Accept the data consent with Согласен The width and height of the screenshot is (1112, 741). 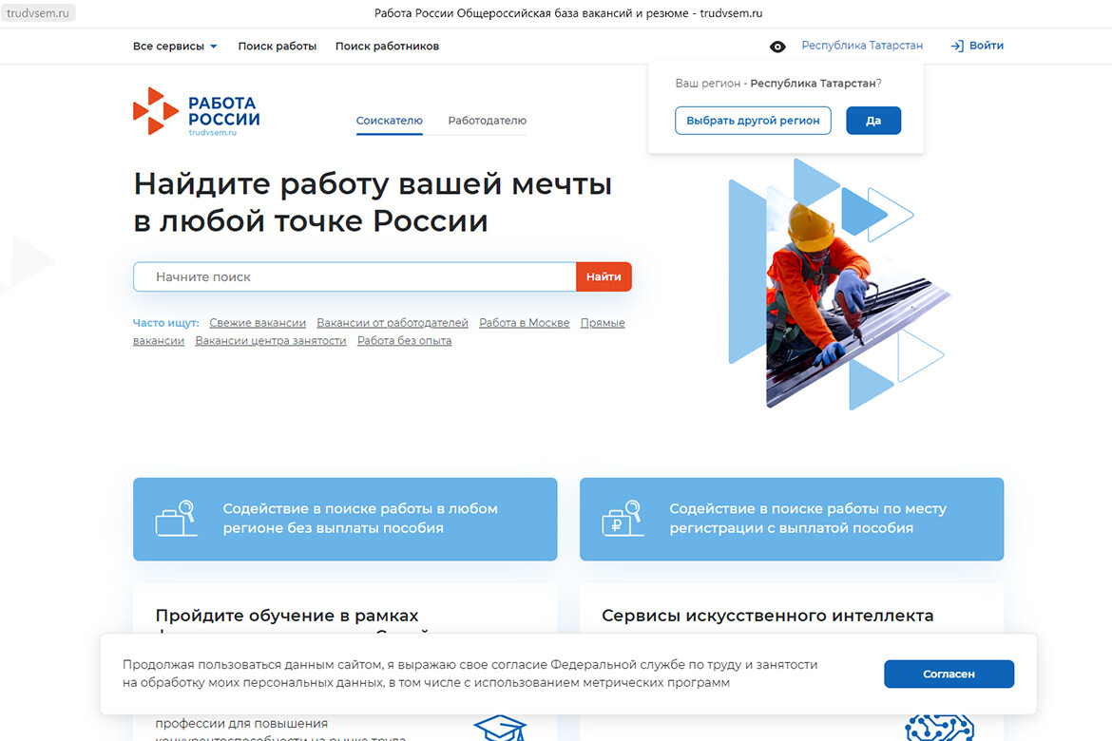[948, 674]
